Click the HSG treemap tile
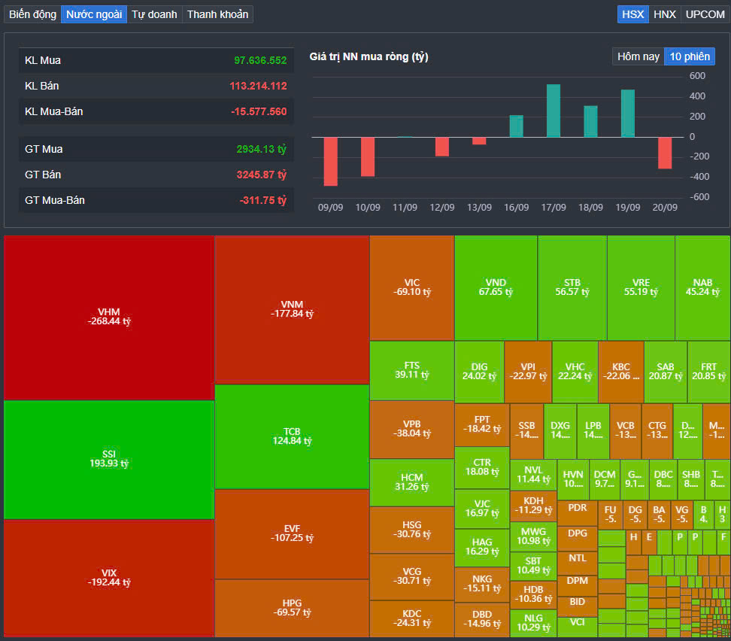731x641 pixels. (412, 530)
